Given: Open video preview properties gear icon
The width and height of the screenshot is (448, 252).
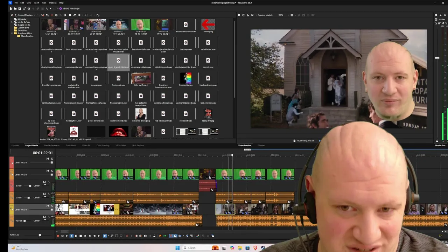Looking at the screenshot, I should [239, 15].
